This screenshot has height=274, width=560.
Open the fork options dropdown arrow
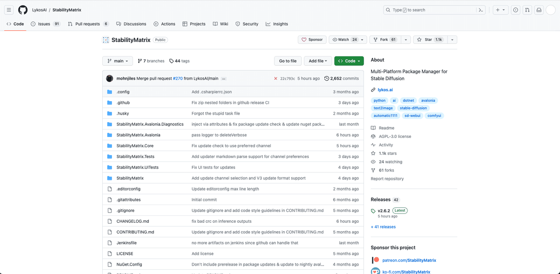(x=406, y=40)
